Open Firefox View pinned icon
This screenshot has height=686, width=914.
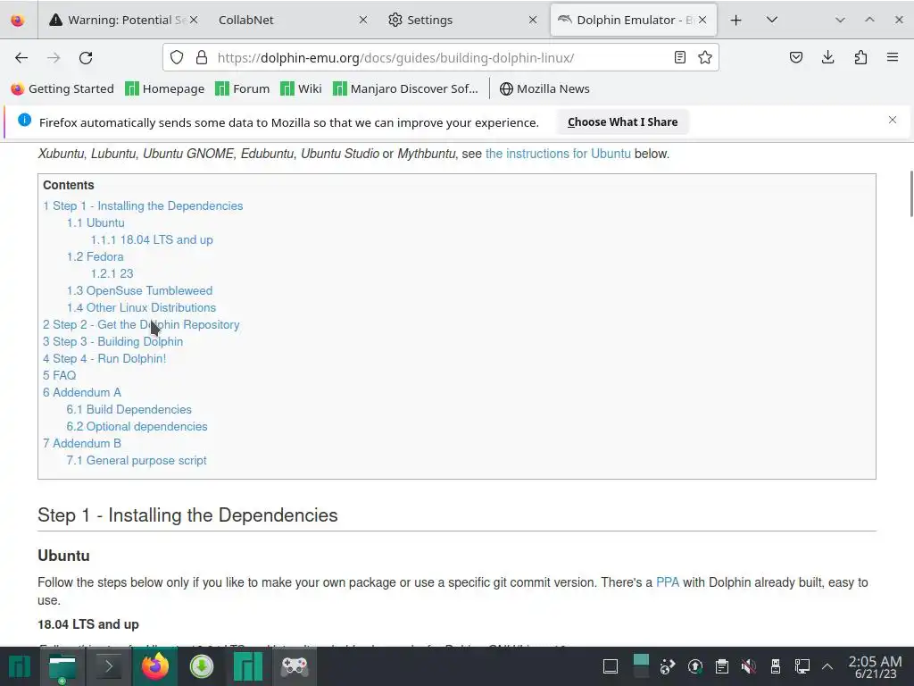click(18, 20)
